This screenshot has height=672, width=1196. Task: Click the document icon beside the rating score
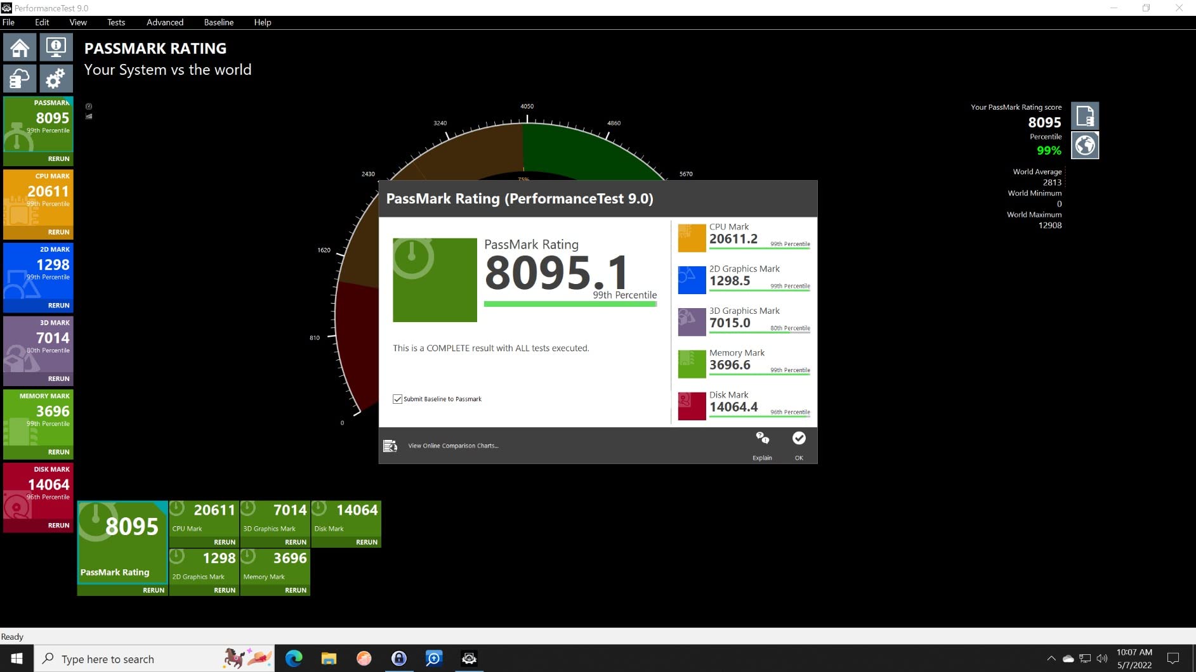pos(1085,117)
